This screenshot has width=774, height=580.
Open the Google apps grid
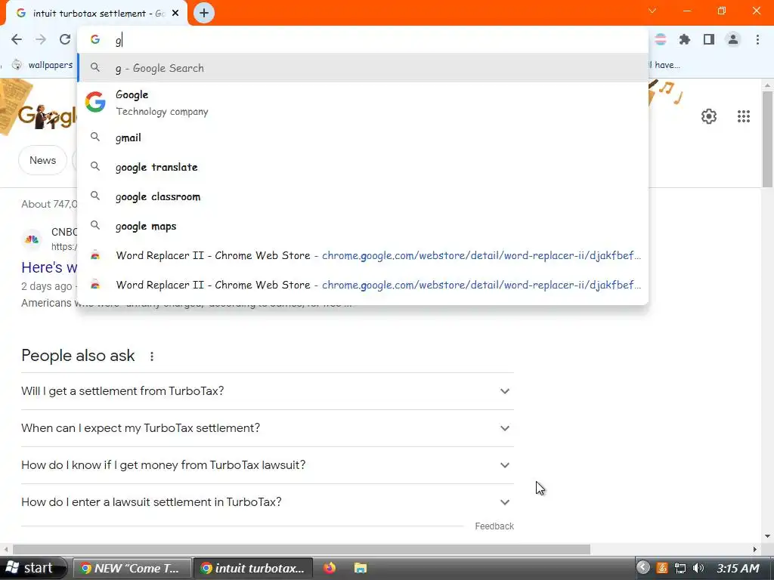pos(744,116)
